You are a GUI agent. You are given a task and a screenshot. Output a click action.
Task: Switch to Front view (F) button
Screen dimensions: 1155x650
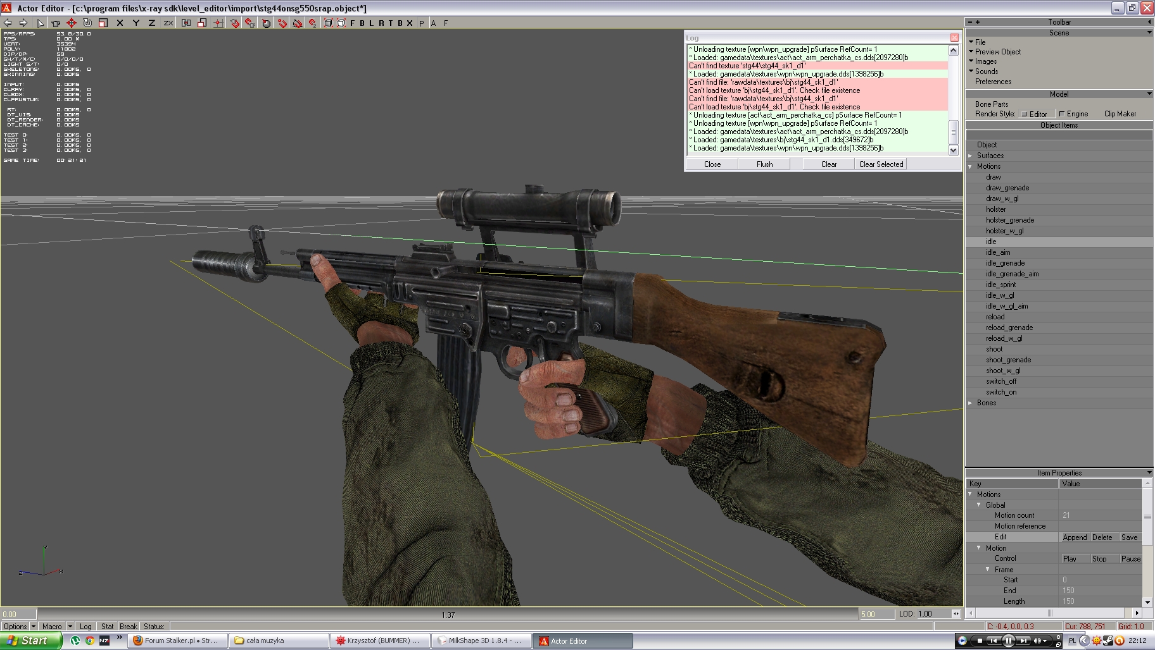click(353, 23)
